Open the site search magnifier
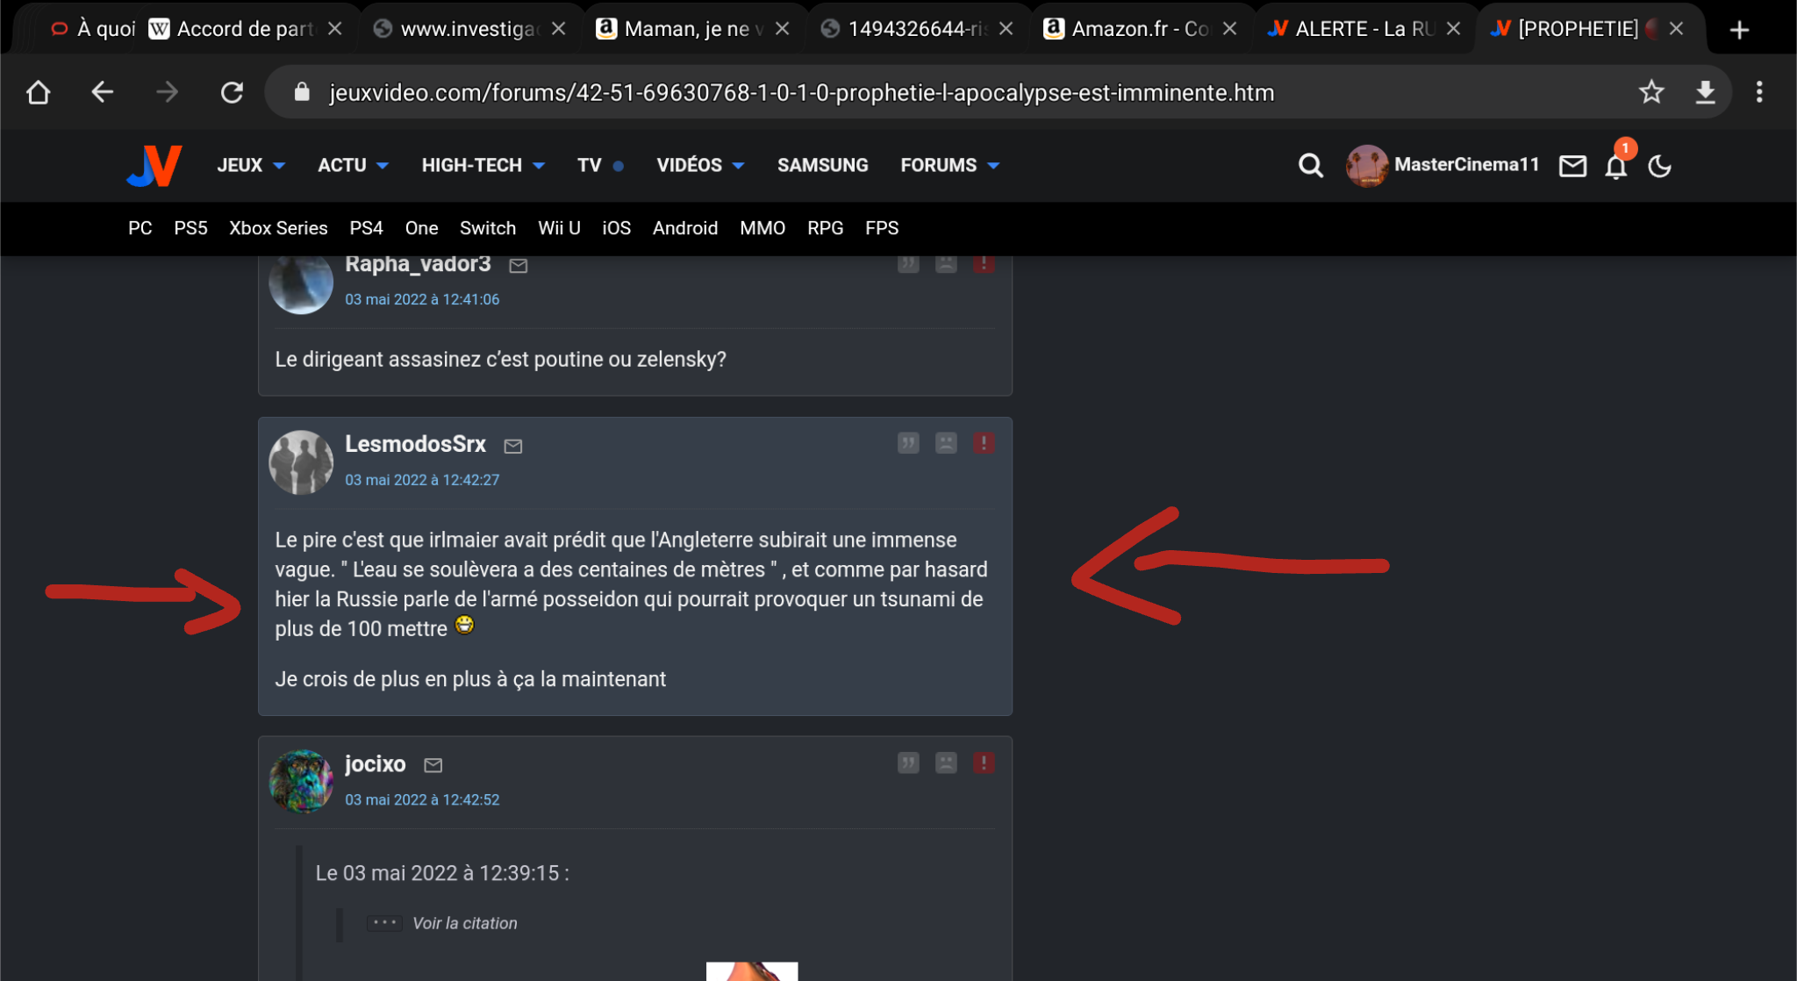The height and width of the screenshot is (981, 1797). point(1311,165)
